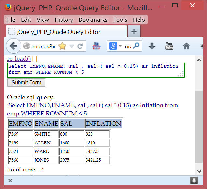Image resolution: width=207 pixels, height=189 pixels.
Task: Click the globe site identity icon
Action: 27,46
